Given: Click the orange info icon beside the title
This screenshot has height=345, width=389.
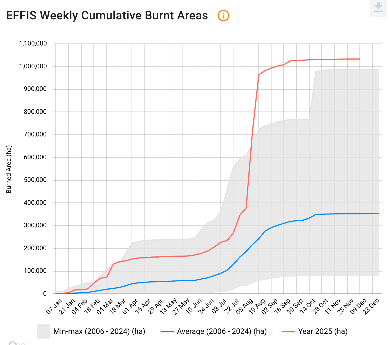Looking at the screenshot, I should pos(223,16).
